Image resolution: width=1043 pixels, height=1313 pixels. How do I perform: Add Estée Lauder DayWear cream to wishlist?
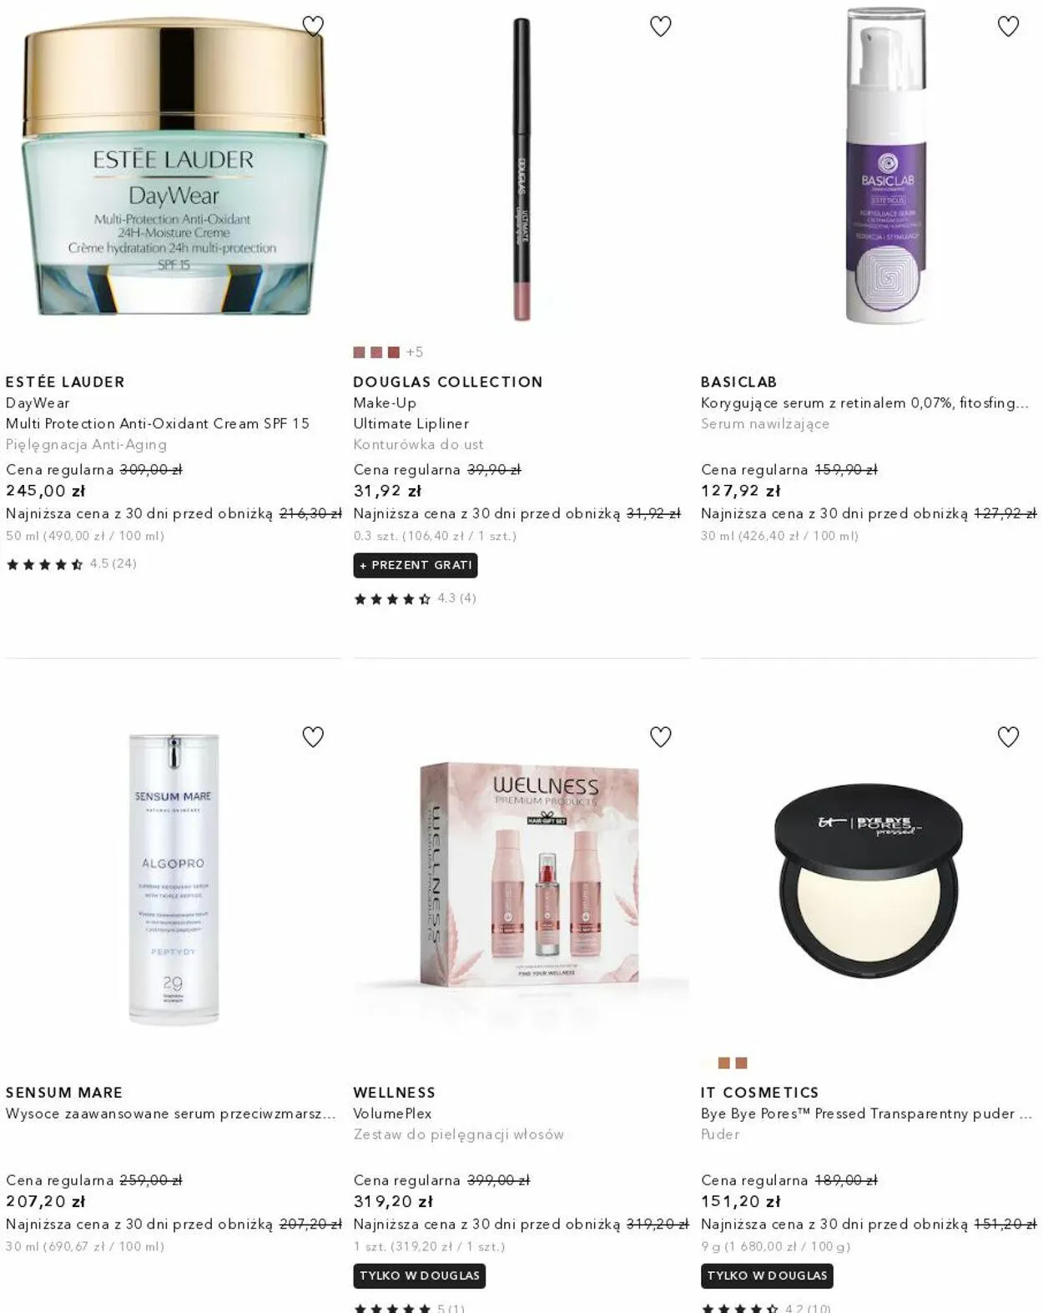[313, 26]
